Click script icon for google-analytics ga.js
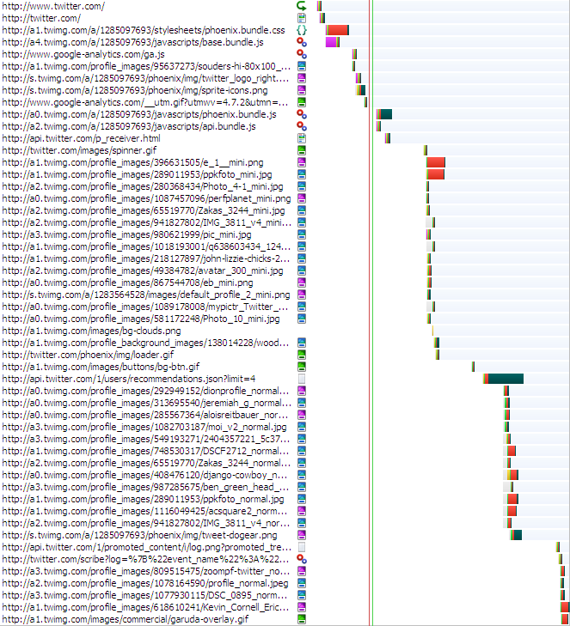 [x=302, y=54]
